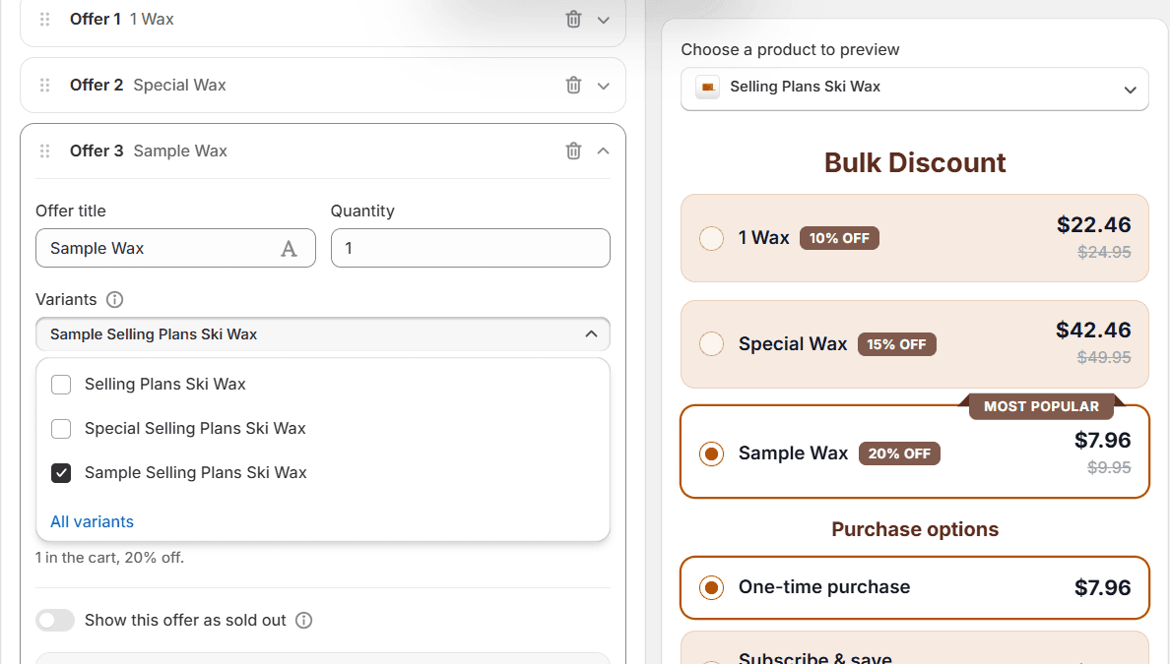Show info tooltip next to Variants
The image size is (1170, 664).
point(114,300)
